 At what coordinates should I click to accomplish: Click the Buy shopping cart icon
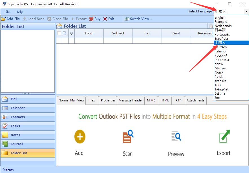91,19
